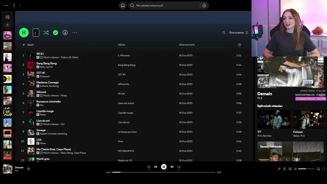This screenshot has height=184, width=327.
Task: Toggle saved-to-library green checkmark
Action: coord(55,32)
